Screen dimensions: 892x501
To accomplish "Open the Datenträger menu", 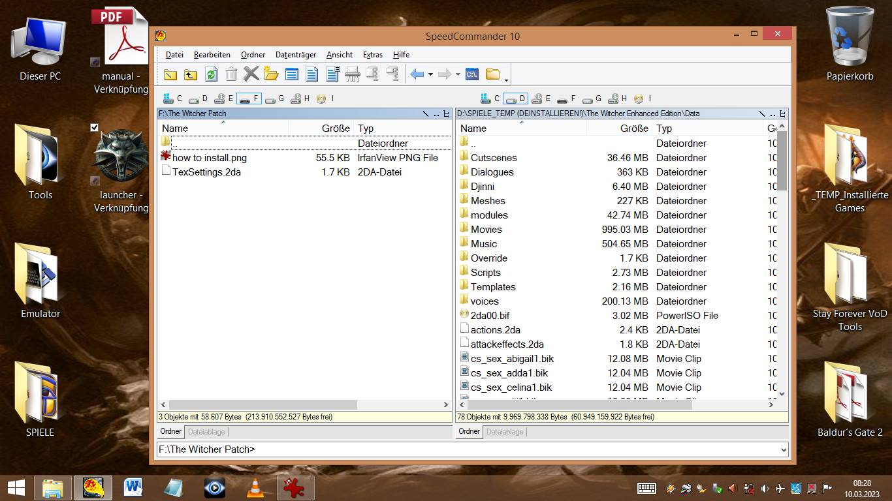I will point(296,55).
